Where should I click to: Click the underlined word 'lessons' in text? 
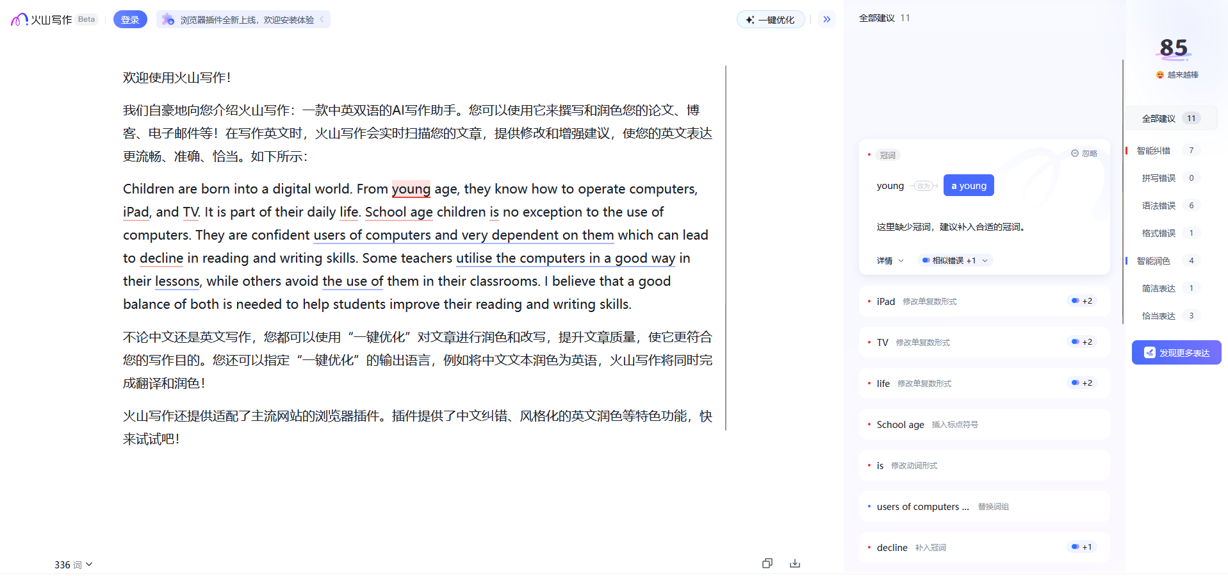tap(177, 281)
